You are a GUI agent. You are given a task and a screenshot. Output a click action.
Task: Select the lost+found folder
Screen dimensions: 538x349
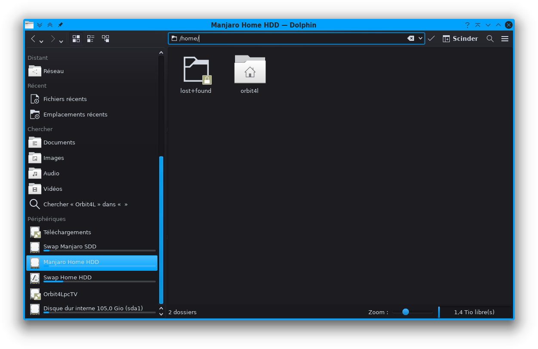point(196,75)
